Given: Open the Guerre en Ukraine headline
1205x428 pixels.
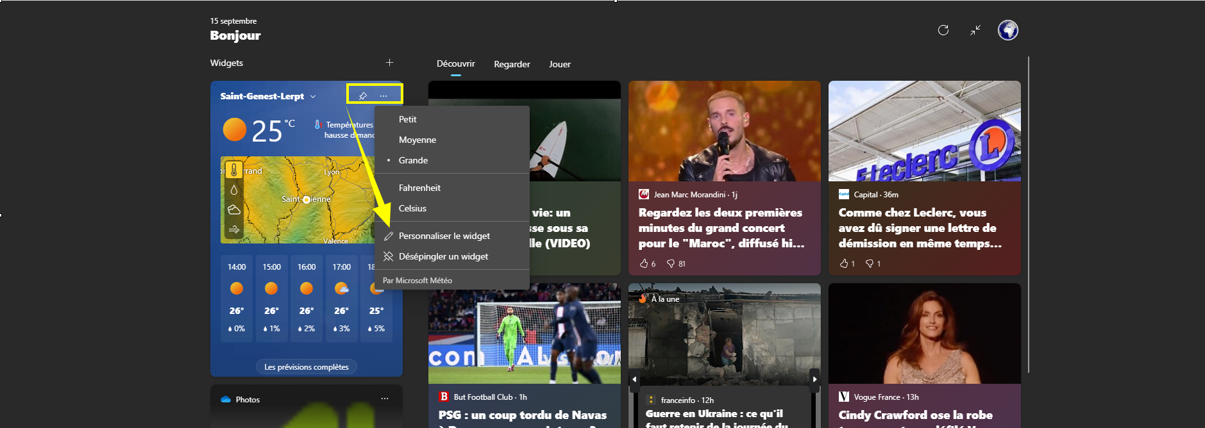Looking at the screenshot, I should (x=717, y=418).
